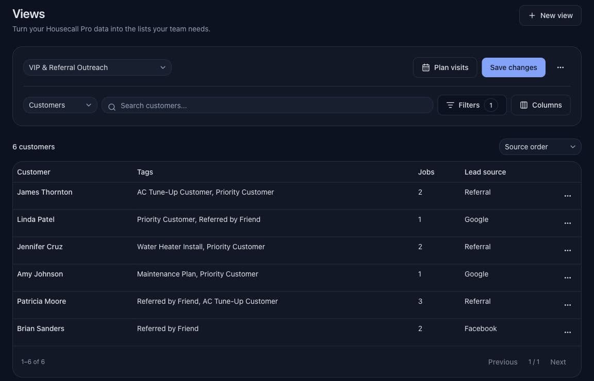Open the Filters panel
This screenshot has width=594, height=381.
tap(472, 105)
